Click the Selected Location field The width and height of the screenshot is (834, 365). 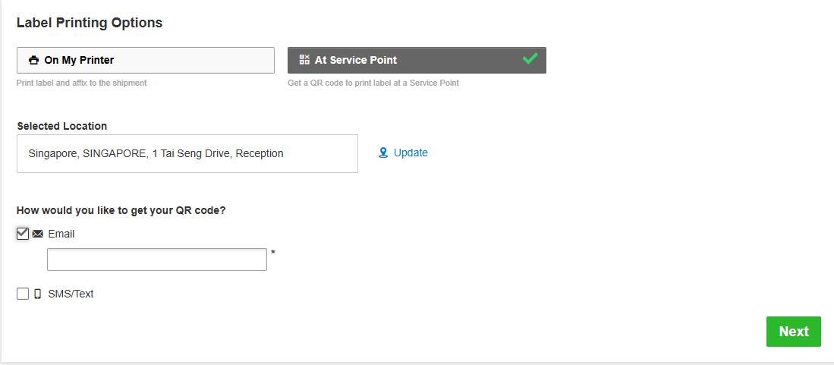click(x=187, y=154)
